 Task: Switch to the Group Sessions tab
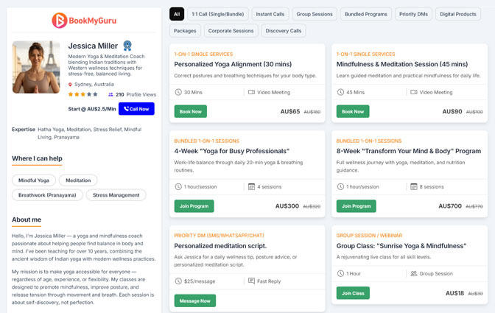[x=315, y=14]
